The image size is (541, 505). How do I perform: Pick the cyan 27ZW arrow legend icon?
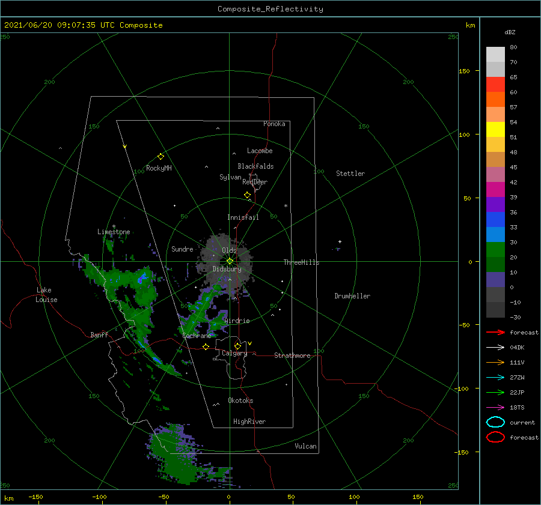495,378
